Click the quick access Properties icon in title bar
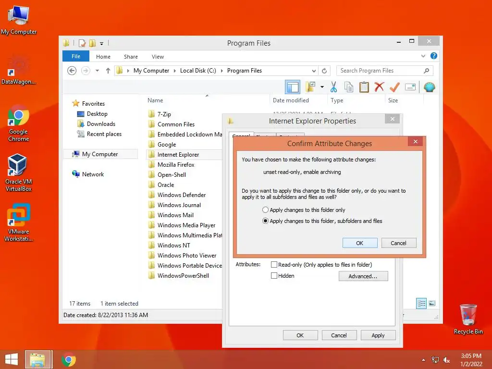This screenshot has height=369, width=492. pyautogui.click(x=82, y=43)
